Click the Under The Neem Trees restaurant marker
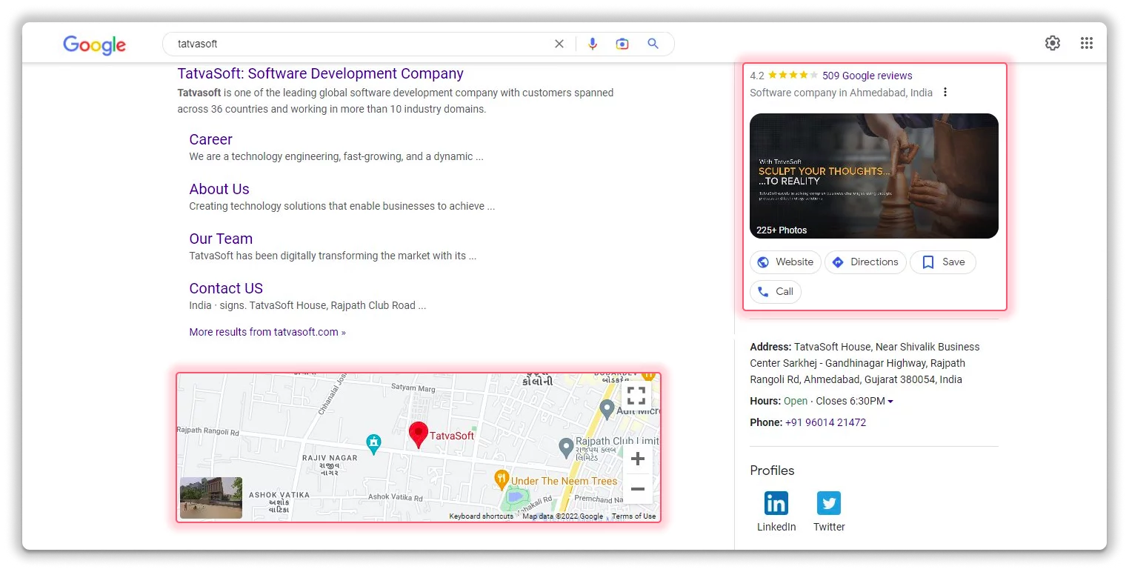 502,479
